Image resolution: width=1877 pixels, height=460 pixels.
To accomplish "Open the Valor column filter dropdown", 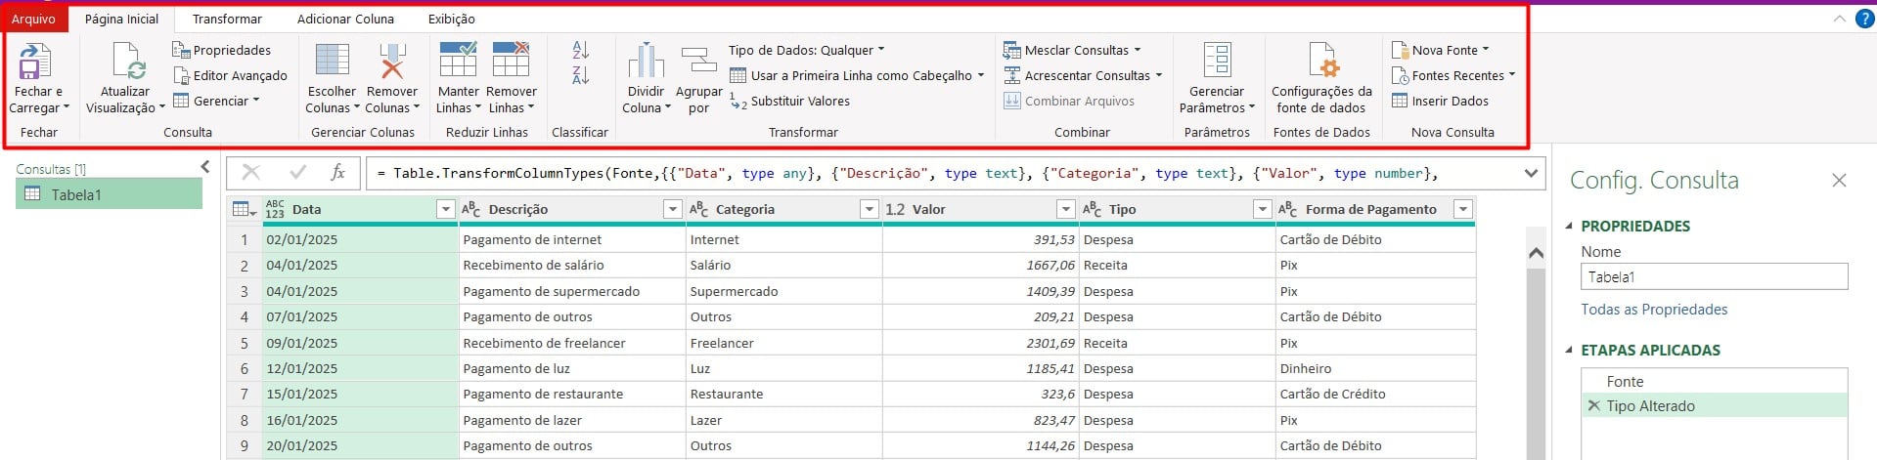I will (1066, 209).
